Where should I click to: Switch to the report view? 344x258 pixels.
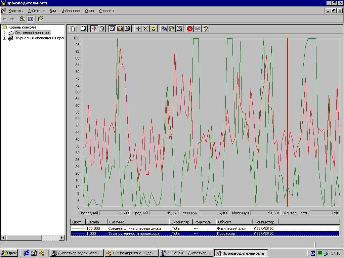(128, 29)
